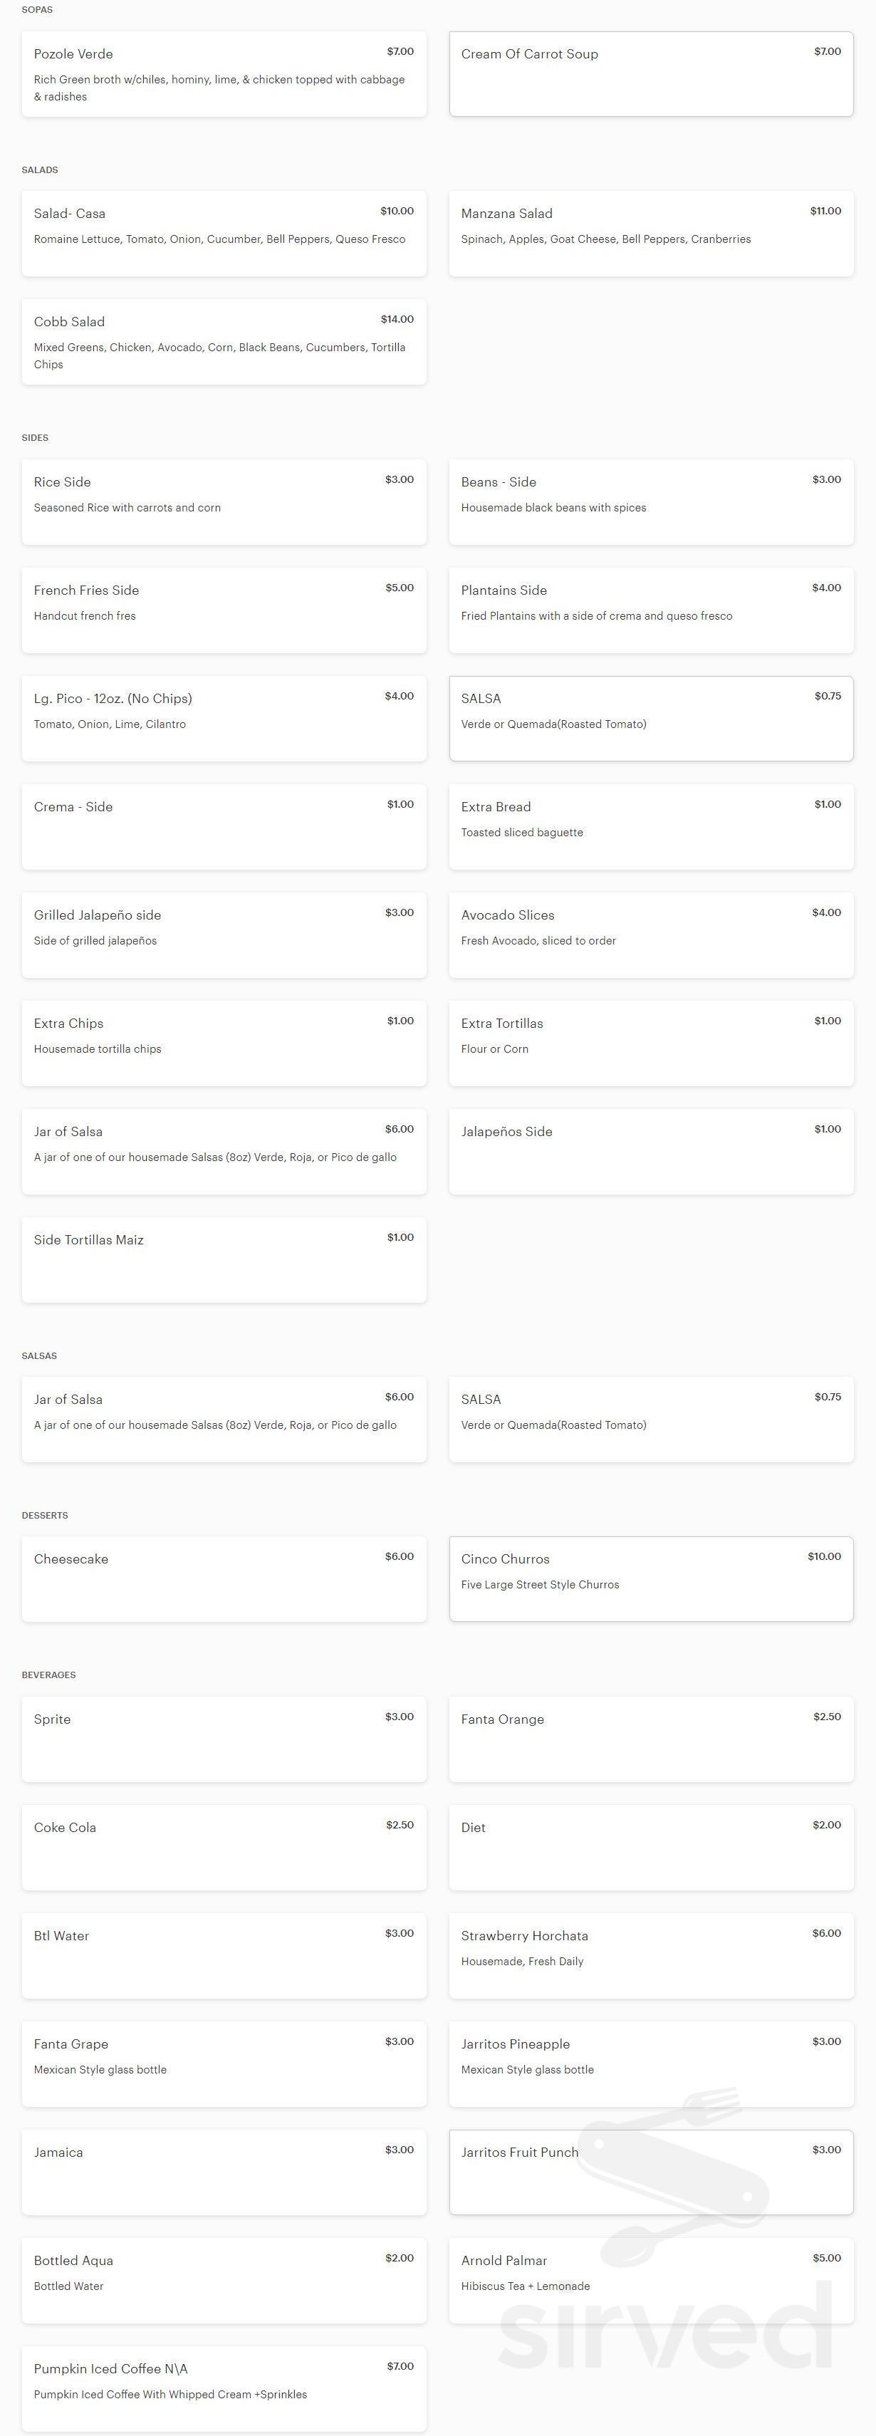Open the Pozole Verde menu item
The height and width of the screenshot is (2436, 876).
pyautogui.click(x=224, y=75)
